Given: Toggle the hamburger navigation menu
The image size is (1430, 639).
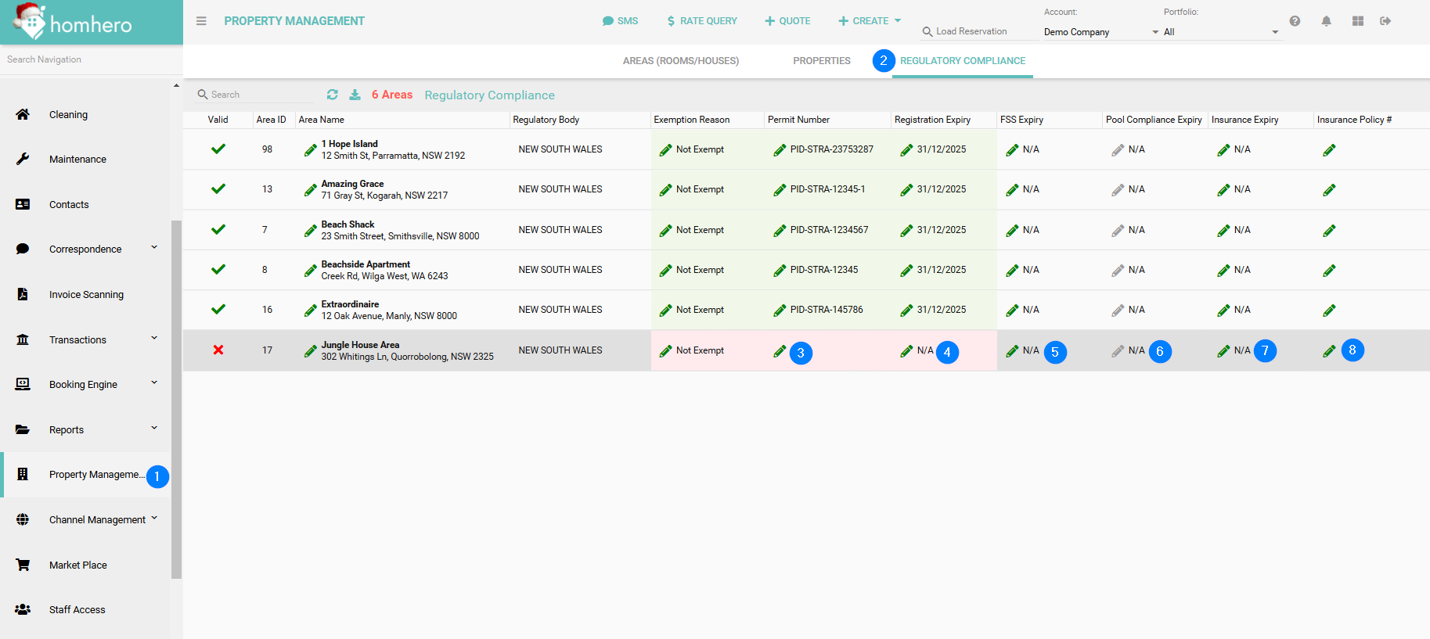Looking at the screenshot, I should 201,21.
